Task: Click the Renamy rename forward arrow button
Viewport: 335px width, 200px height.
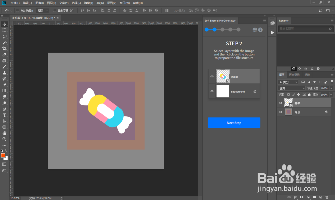Action: pyautogui.click(x=299, y=69)
